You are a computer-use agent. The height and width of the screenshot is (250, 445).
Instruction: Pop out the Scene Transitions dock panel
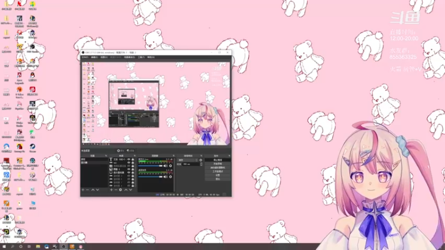click(x=201, y=156)
